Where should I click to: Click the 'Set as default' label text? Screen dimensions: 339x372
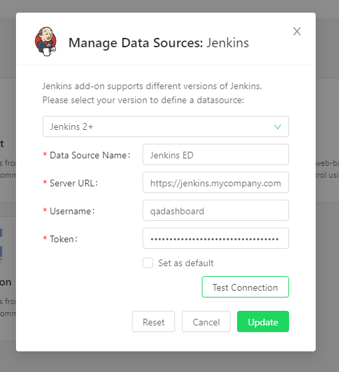186,263
